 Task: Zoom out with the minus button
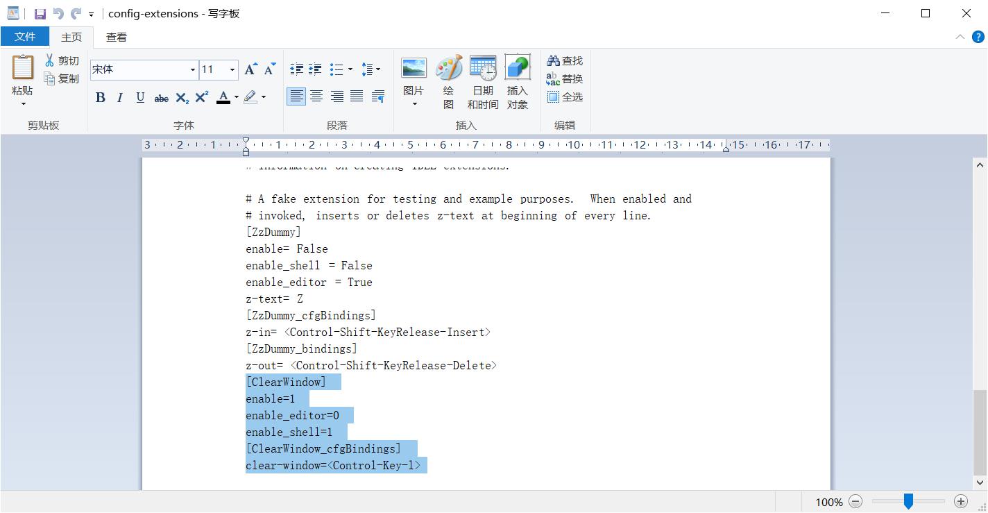pos(856,501)
